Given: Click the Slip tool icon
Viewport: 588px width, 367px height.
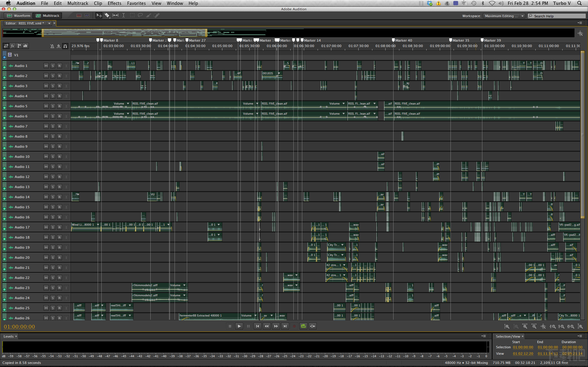Looking at the screenshot, I should click(x=115, y=15).
